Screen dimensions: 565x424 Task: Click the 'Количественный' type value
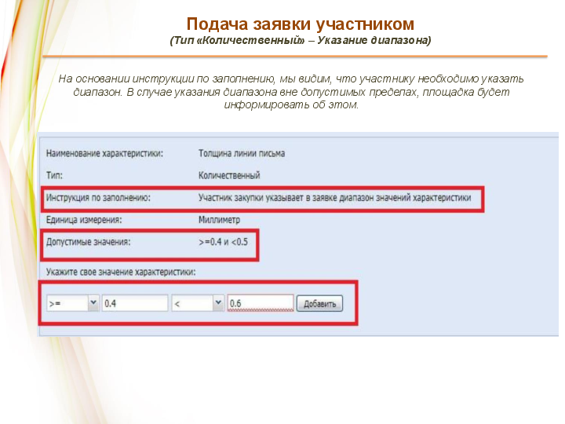229,176
